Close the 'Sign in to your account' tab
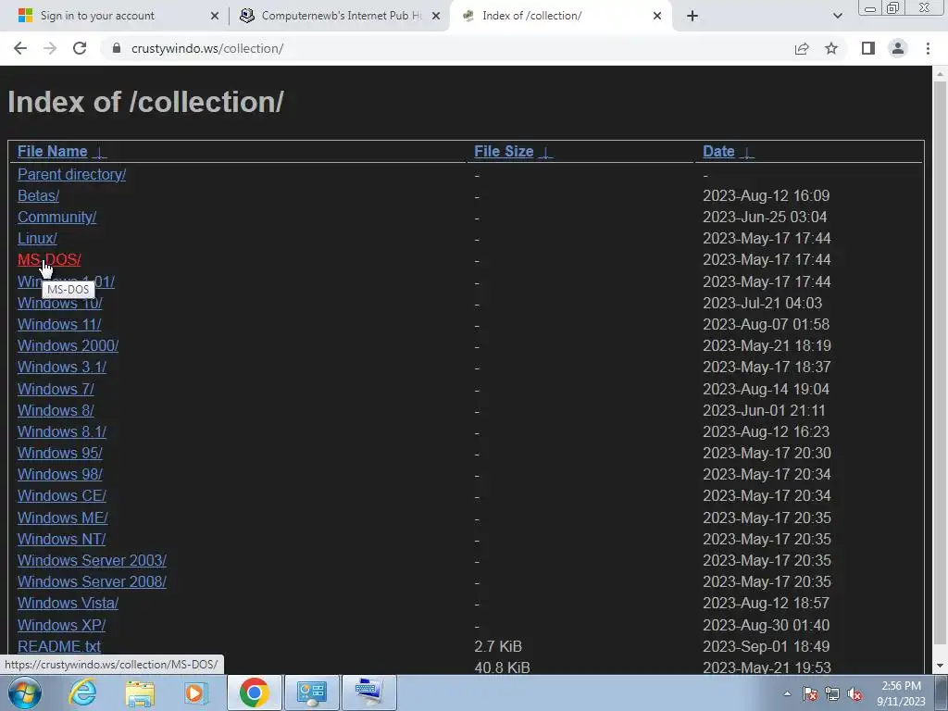 tap(214, 16)
